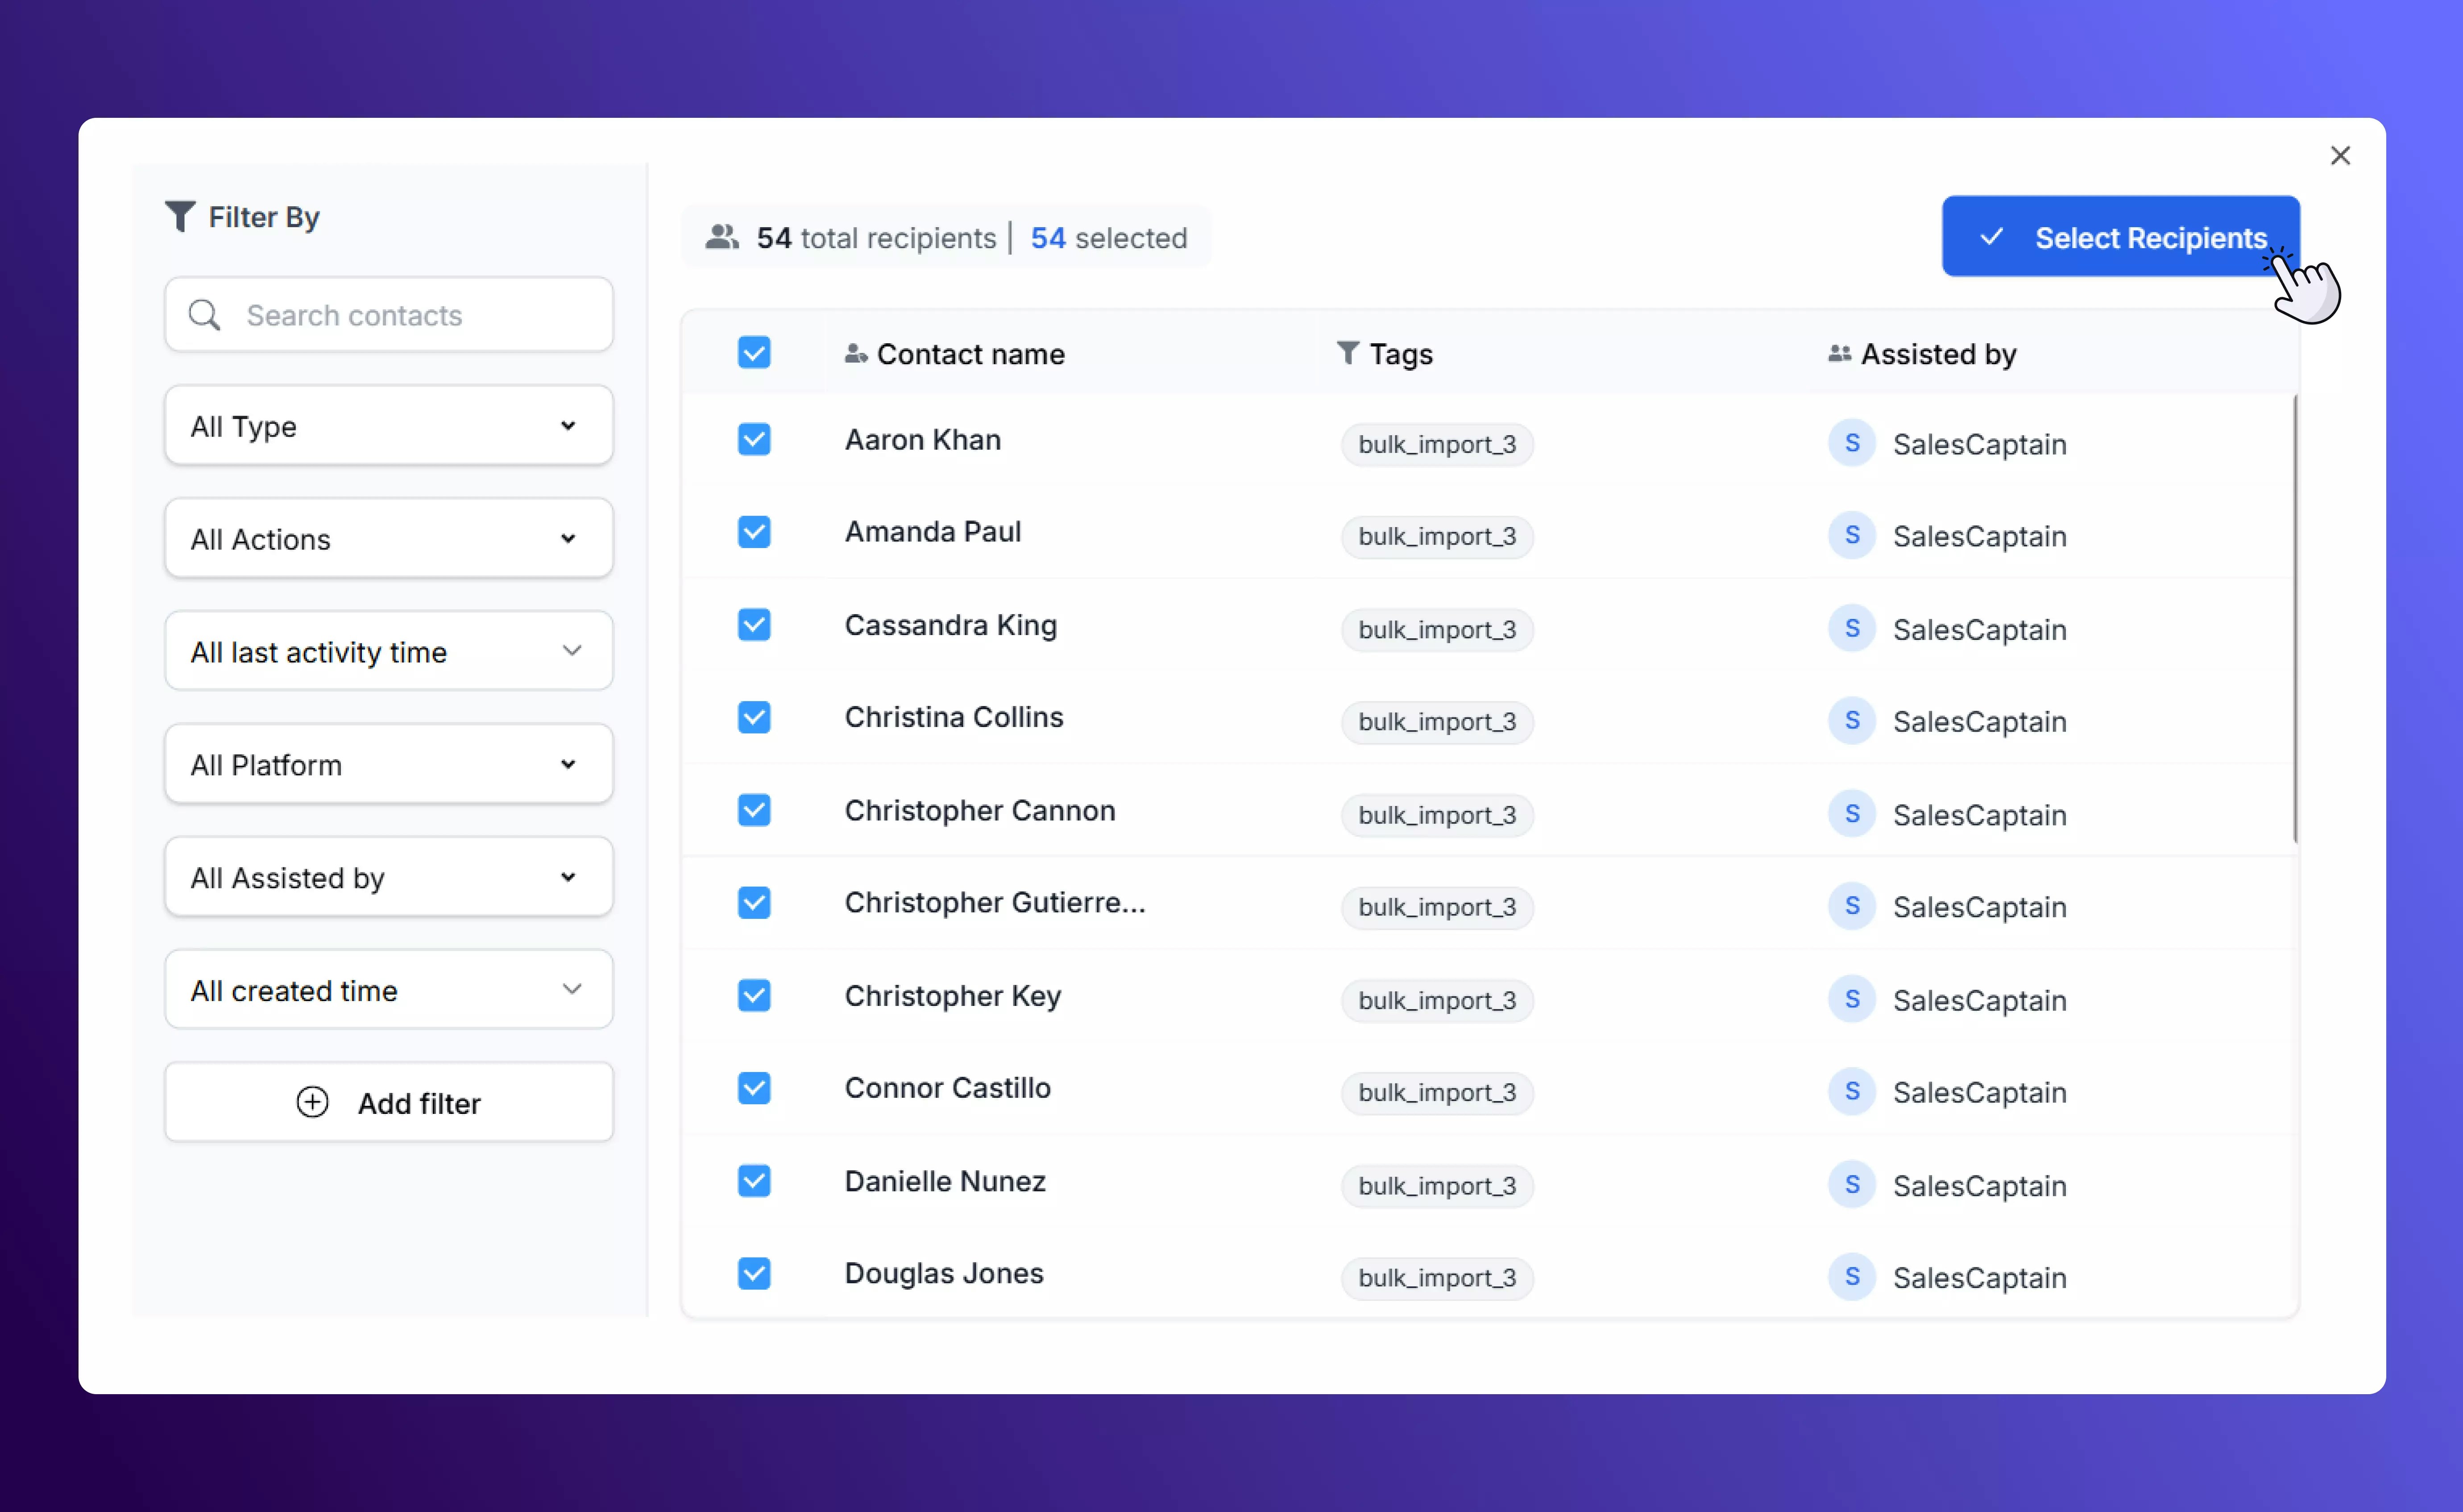Click the Filter By funnel icon
Viewport: 2463px width, 1512px height.
tap(180, 216)
